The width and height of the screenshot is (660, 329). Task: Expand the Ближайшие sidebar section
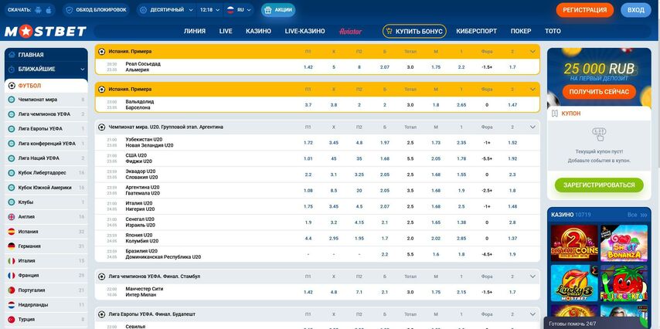82,70
